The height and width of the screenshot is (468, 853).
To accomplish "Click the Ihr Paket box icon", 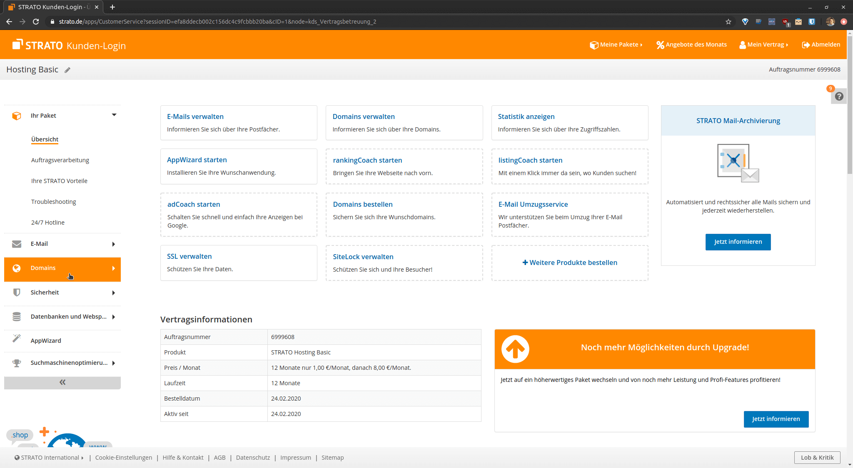I will coord(17,116).
